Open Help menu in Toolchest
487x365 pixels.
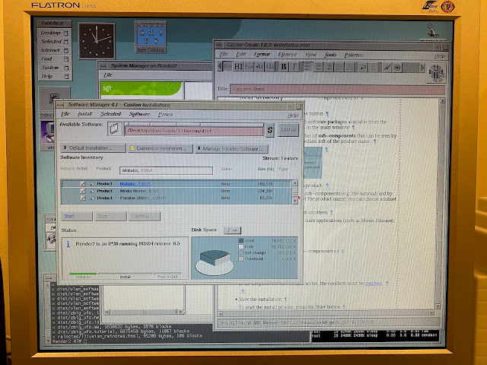[55, 76]
